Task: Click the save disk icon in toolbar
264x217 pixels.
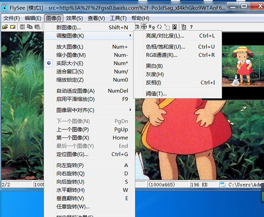Action: pos(22,27)
